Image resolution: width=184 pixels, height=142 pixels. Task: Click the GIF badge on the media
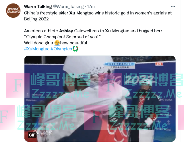pos(32,135)
